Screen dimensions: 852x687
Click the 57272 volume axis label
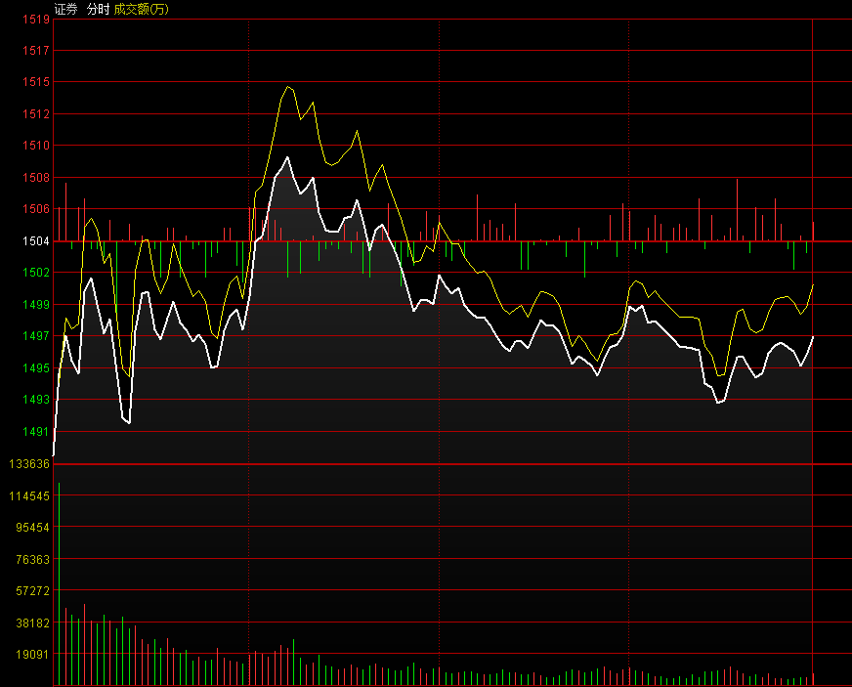pyautogui.click(x=32, y=591)
